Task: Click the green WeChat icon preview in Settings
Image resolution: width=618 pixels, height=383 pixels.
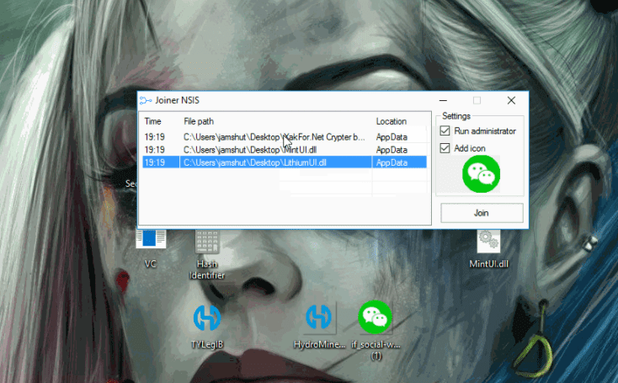Action: click(x=482, y=174)
